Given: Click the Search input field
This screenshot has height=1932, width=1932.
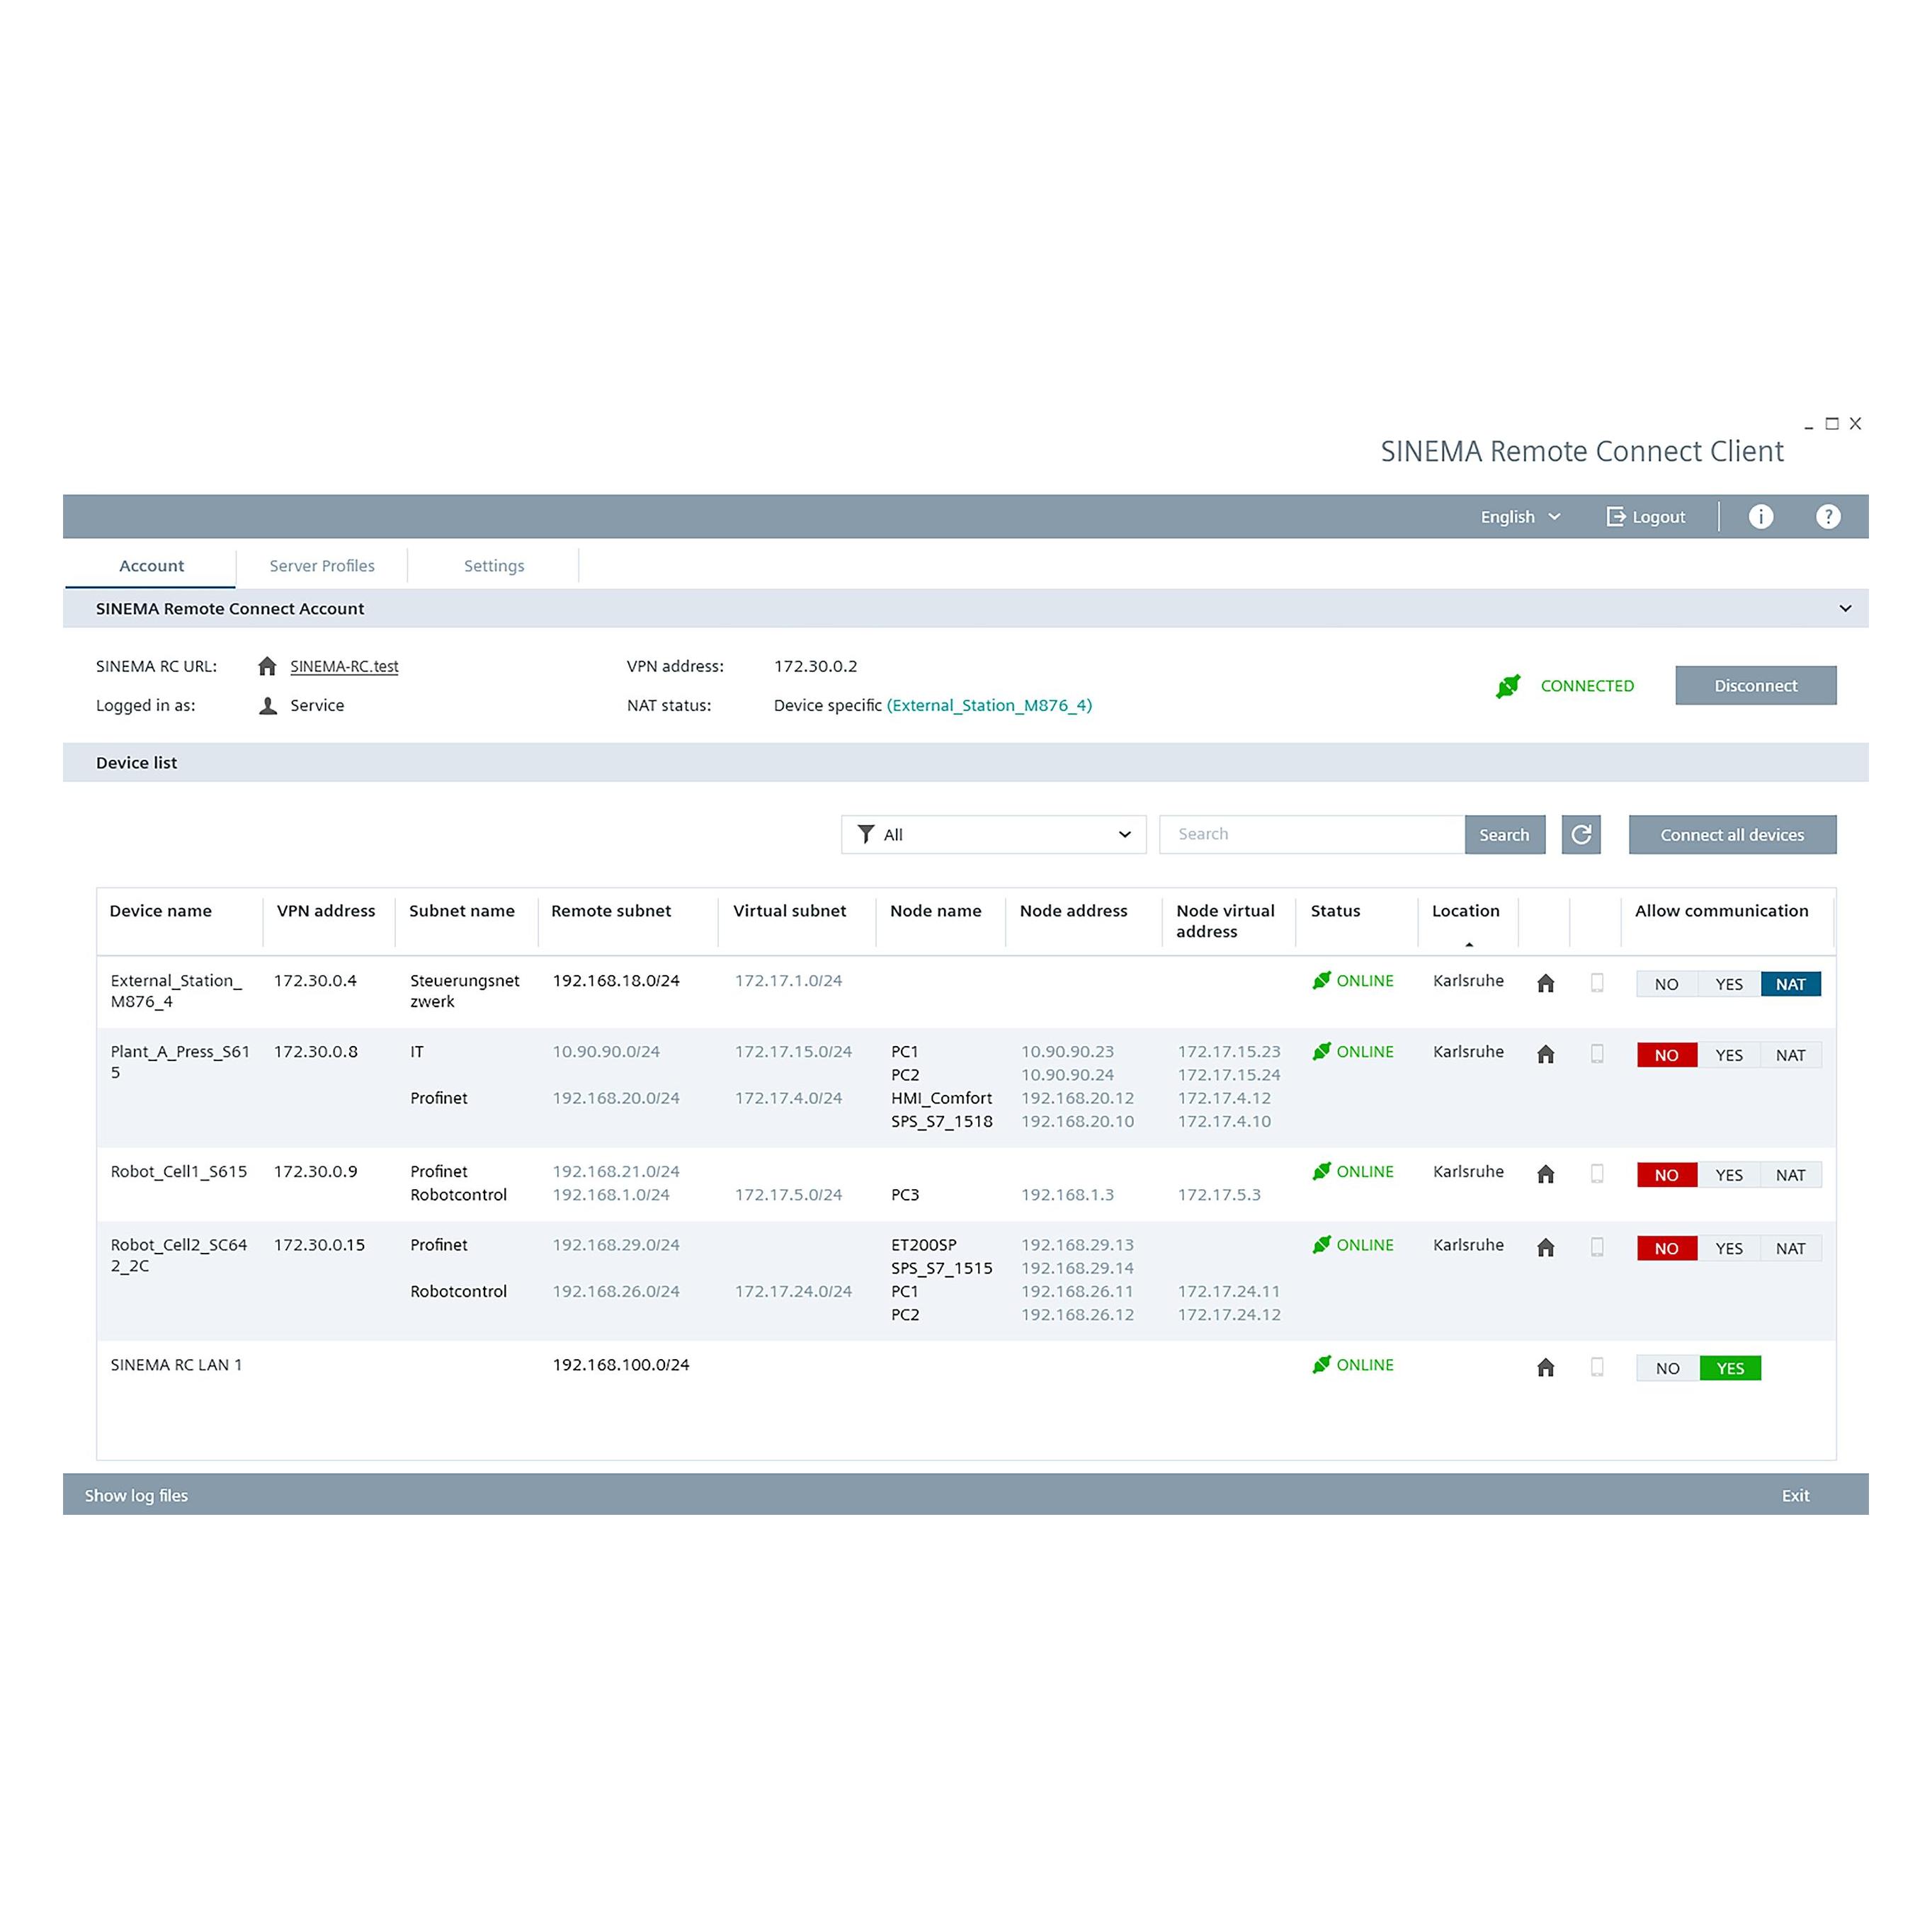Looking at the screenshot, I should click(x=1312, y=834).
